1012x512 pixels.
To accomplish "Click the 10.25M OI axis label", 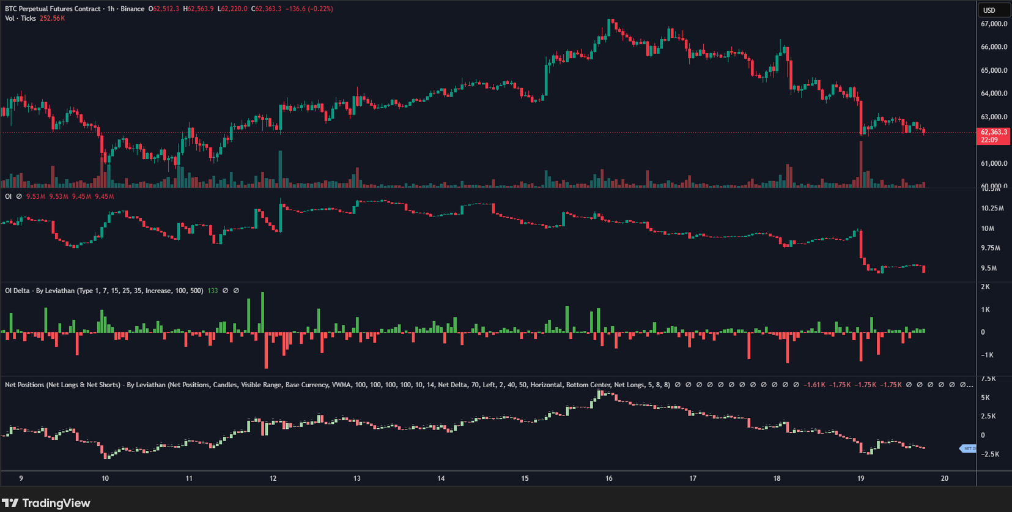I will [992, 209].
